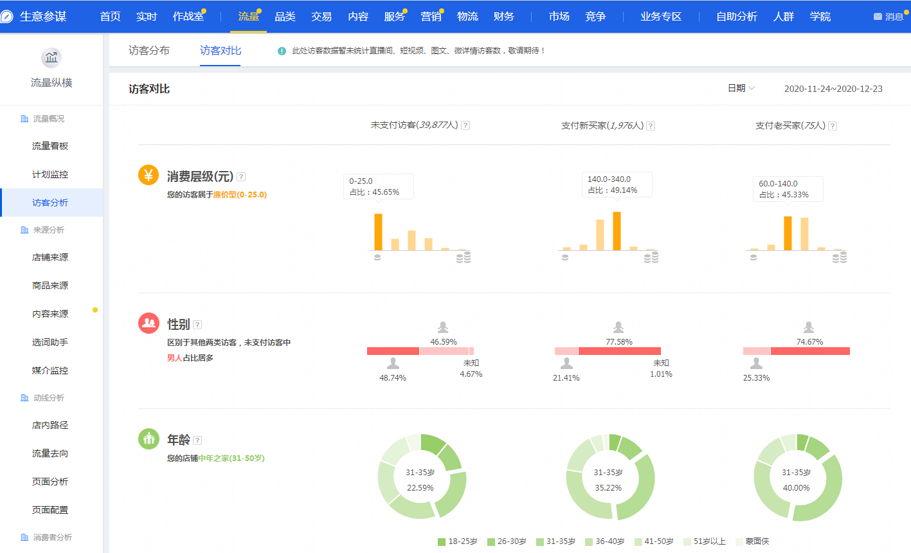Expand the 消费者分析 sidebar section

click(51, 537)
